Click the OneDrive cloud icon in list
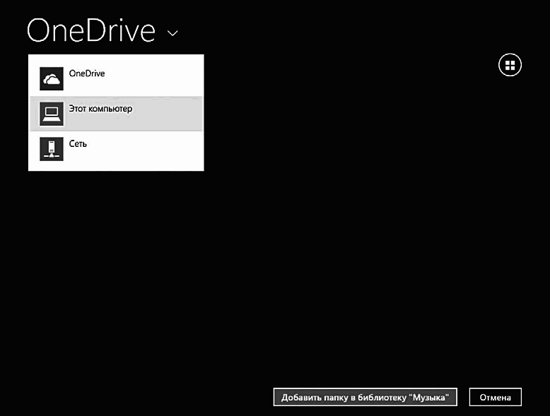550x416 pixels. 52,78
